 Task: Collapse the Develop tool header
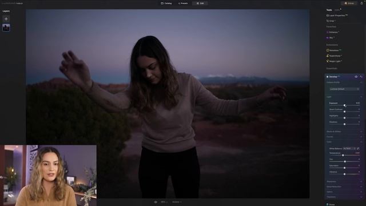tap(333, 77)
